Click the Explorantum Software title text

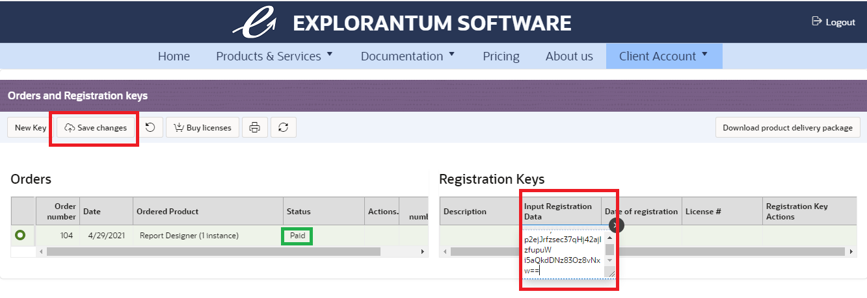432,23
